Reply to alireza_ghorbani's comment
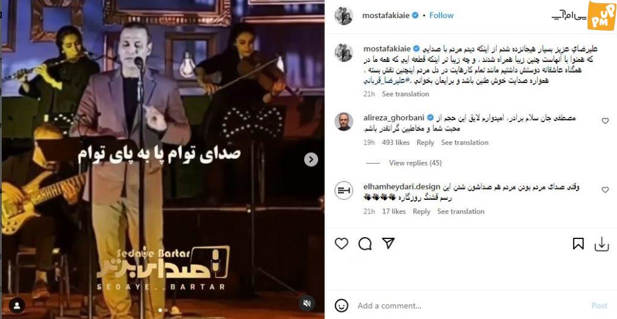 tap(425, 143)
